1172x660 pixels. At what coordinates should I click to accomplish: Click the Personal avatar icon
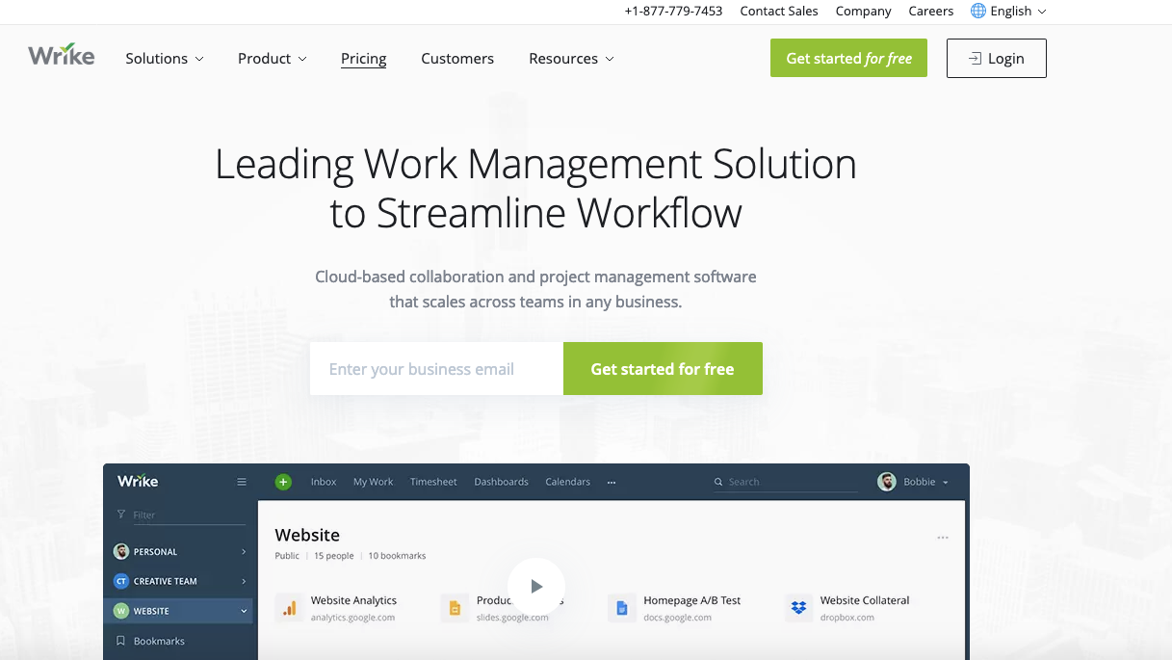[x=121, y=552]
